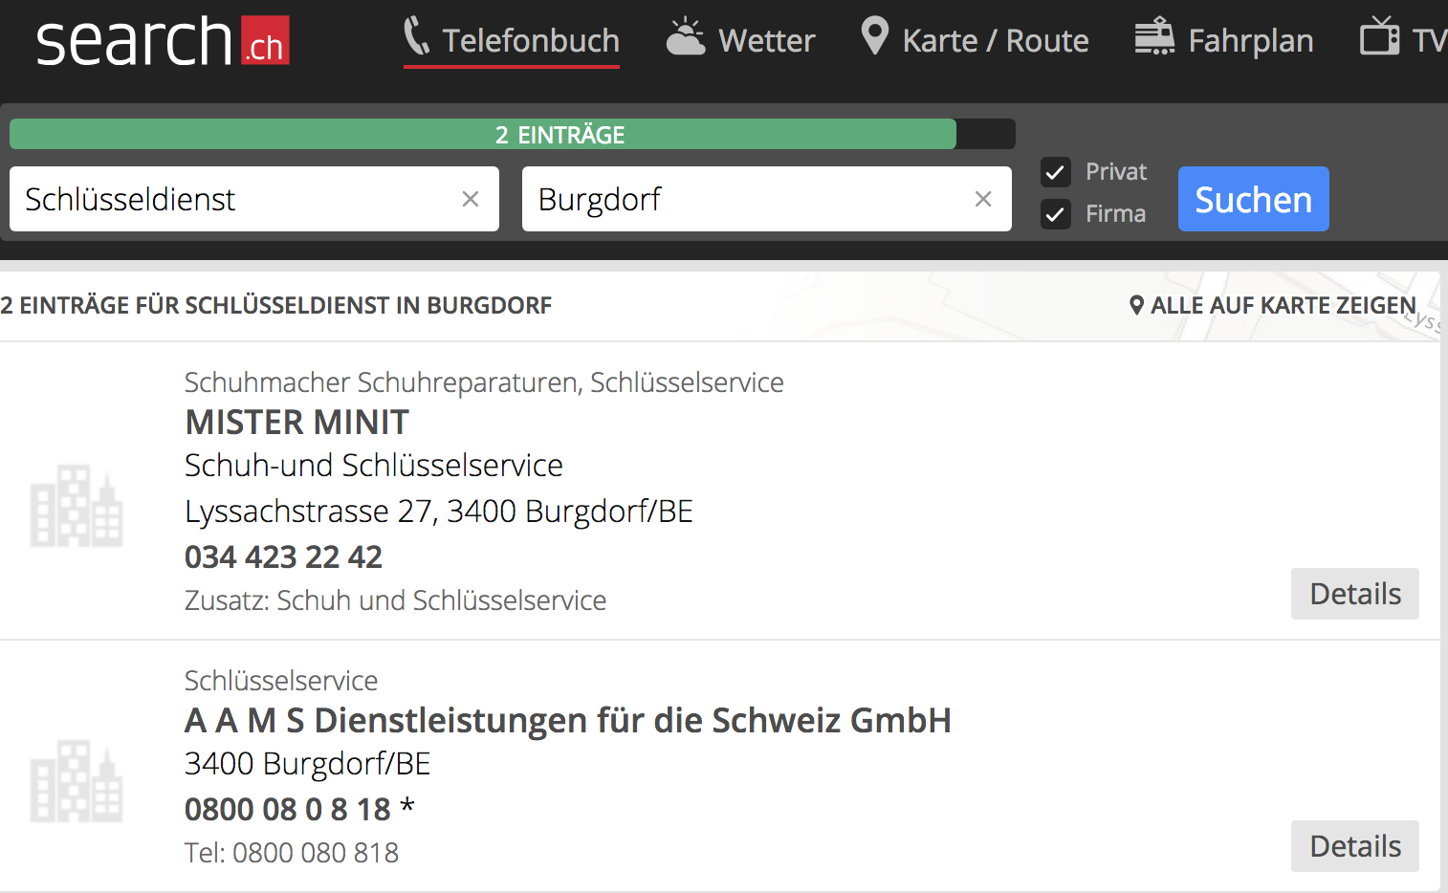Click the map pin before Alle auf Karte zeigen

(1136, 306)
